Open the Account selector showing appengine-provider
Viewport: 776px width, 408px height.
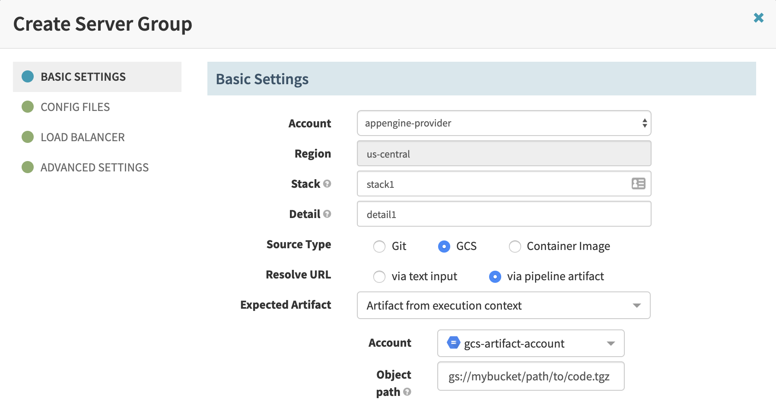tap(503, 123)
